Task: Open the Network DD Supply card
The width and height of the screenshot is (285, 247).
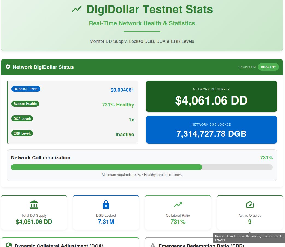Action: coord(211,96)
